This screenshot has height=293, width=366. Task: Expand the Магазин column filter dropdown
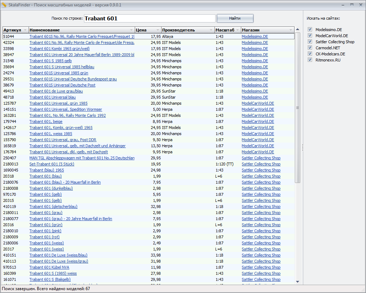pos(291,30)
